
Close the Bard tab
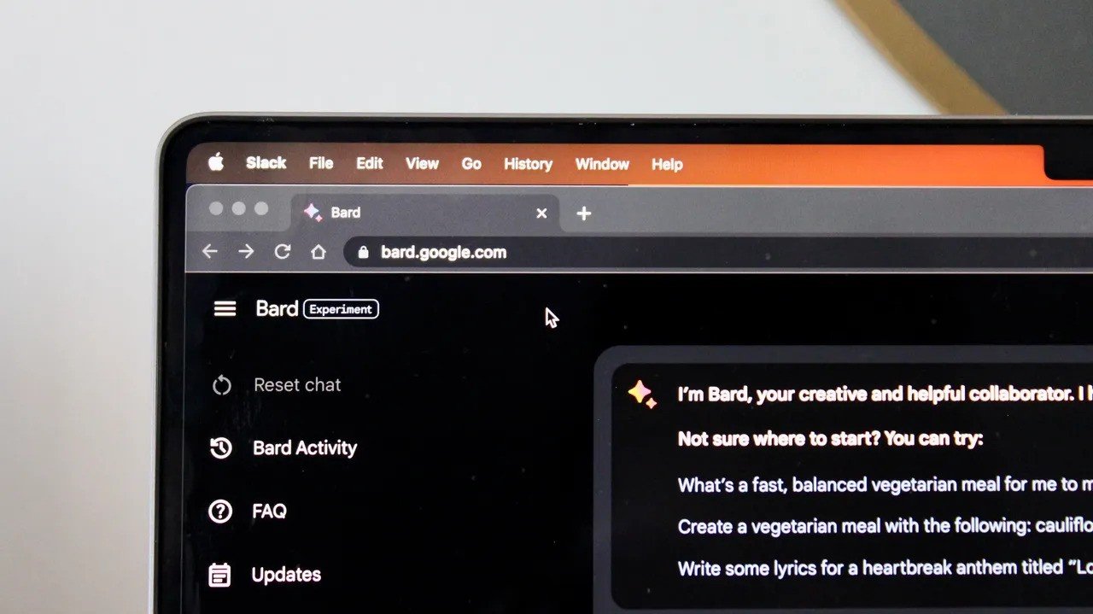(x=541, y=213)
